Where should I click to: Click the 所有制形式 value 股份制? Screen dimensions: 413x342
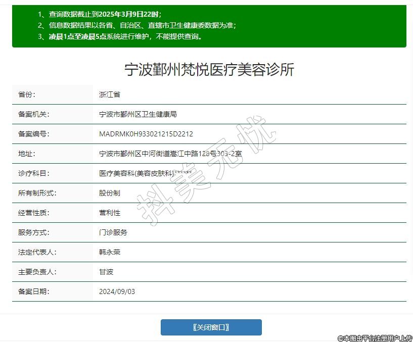click(x=109, y=193)
